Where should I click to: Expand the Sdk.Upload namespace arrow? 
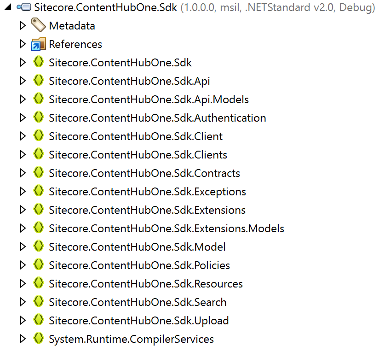[x=23, y=321]
